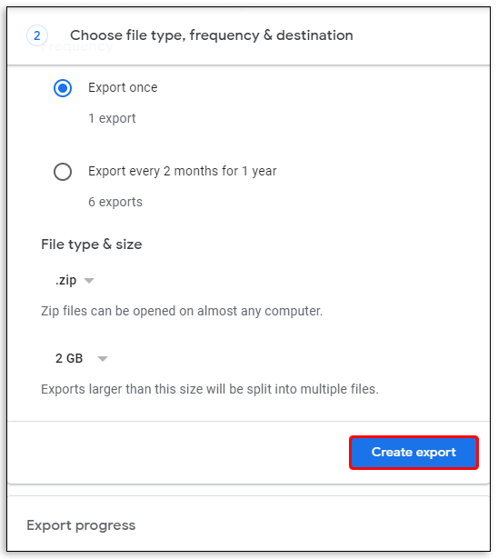Click the Export once label text

point(123,87)
